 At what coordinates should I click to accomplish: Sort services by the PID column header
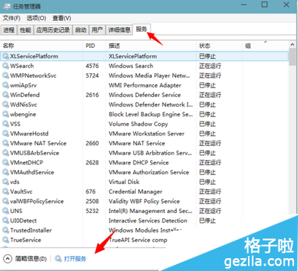95,46
